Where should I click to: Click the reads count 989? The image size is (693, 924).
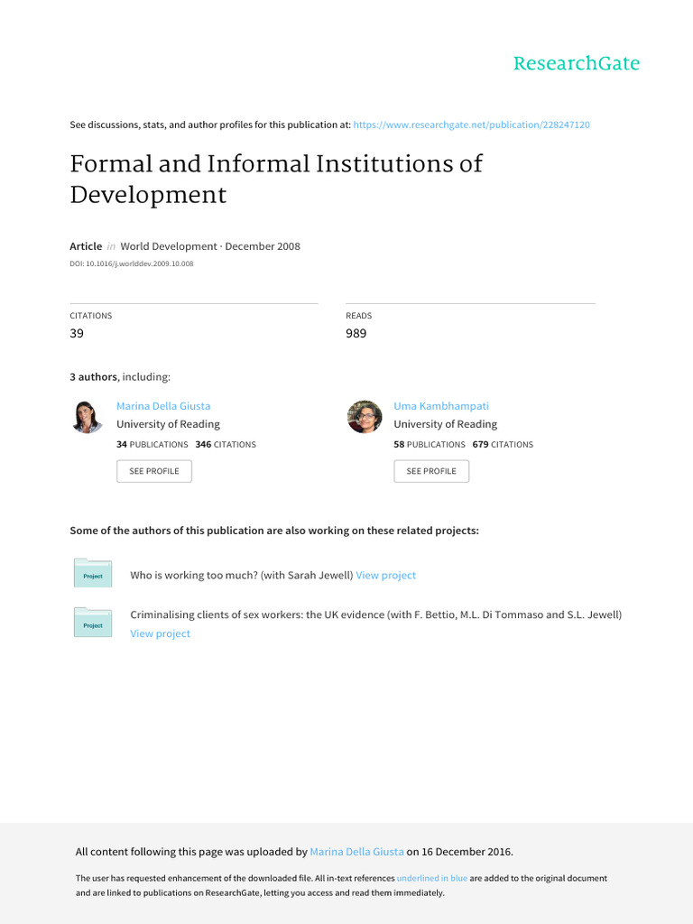[x=356, y=333]
